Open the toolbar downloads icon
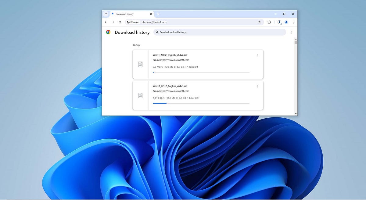This screenshot has height=200, width=366. tap(279, 22)
